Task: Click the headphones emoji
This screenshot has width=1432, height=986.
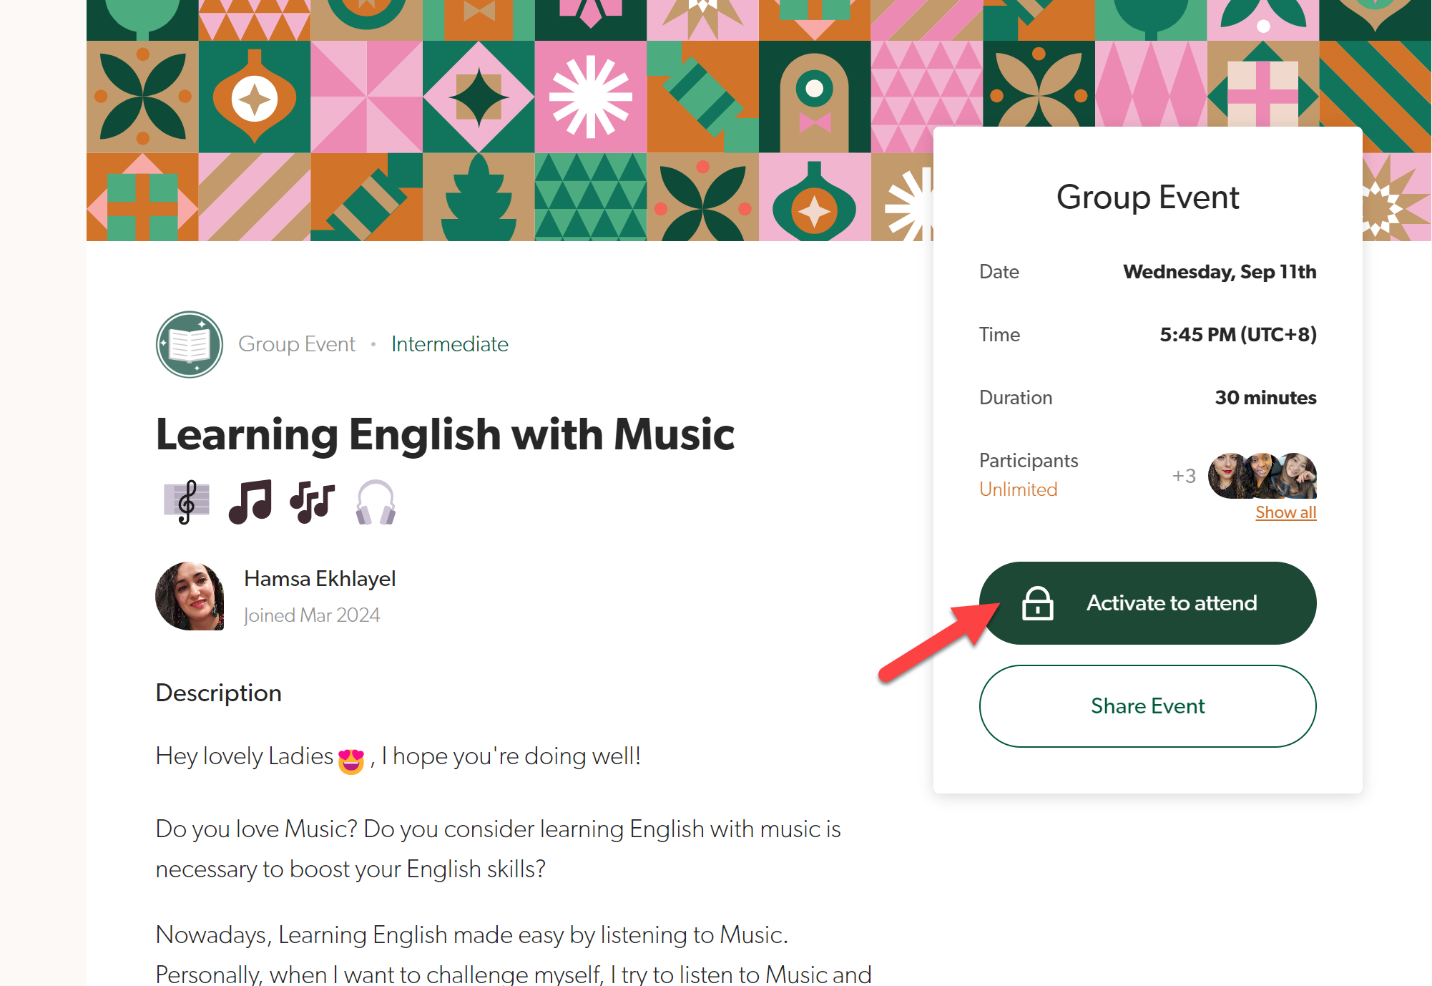Action: click(376, 502)
